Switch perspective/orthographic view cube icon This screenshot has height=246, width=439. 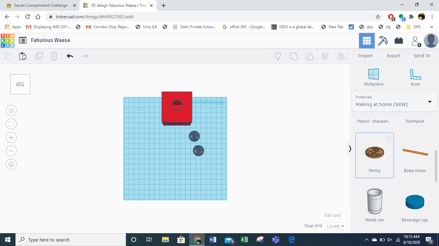point(11,164)
